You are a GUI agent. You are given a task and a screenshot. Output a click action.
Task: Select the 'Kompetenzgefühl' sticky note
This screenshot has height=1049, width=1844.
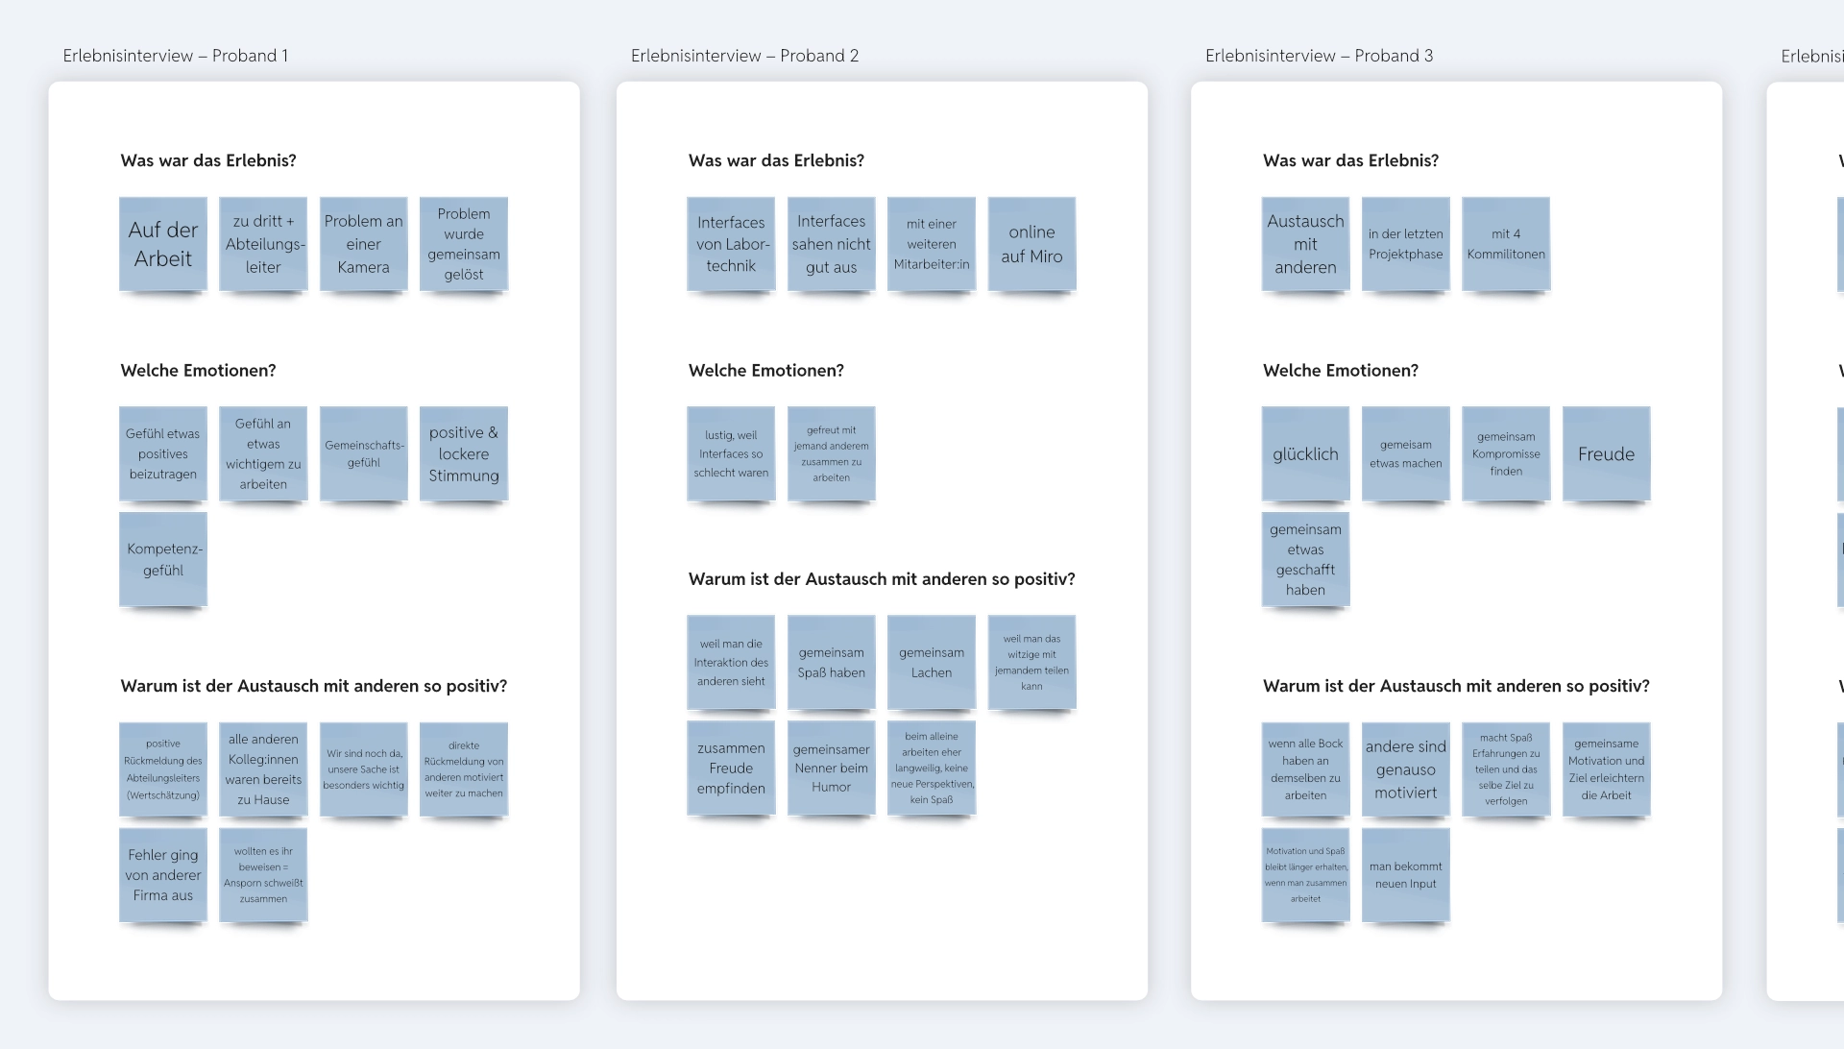(163, 559)
